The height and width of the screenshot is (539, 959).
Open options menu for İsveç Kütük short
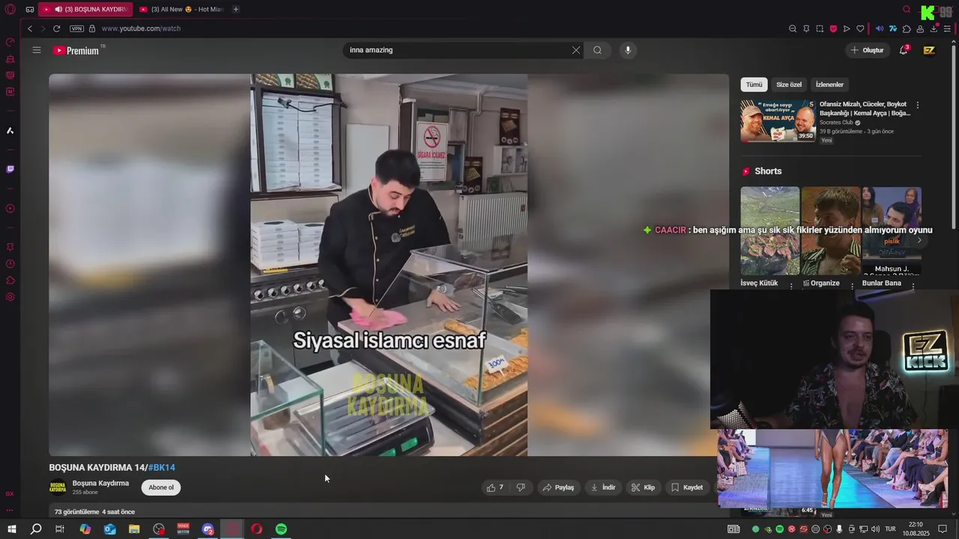click(791, 286)
